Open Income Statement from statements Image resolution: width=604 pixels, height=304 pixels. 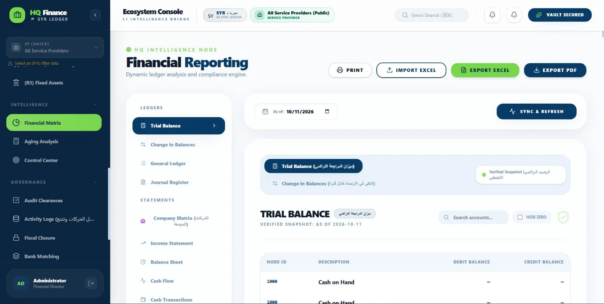point(179,243)
